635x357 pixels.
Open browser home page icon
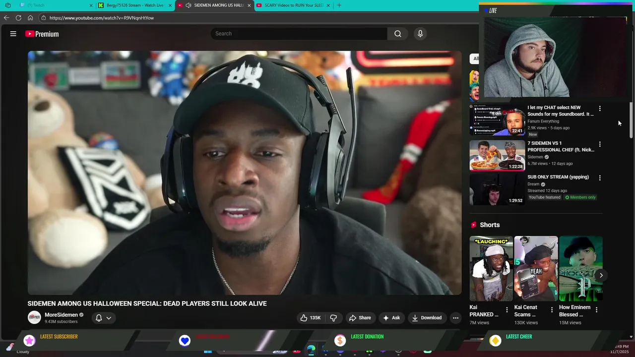point(30,18)
